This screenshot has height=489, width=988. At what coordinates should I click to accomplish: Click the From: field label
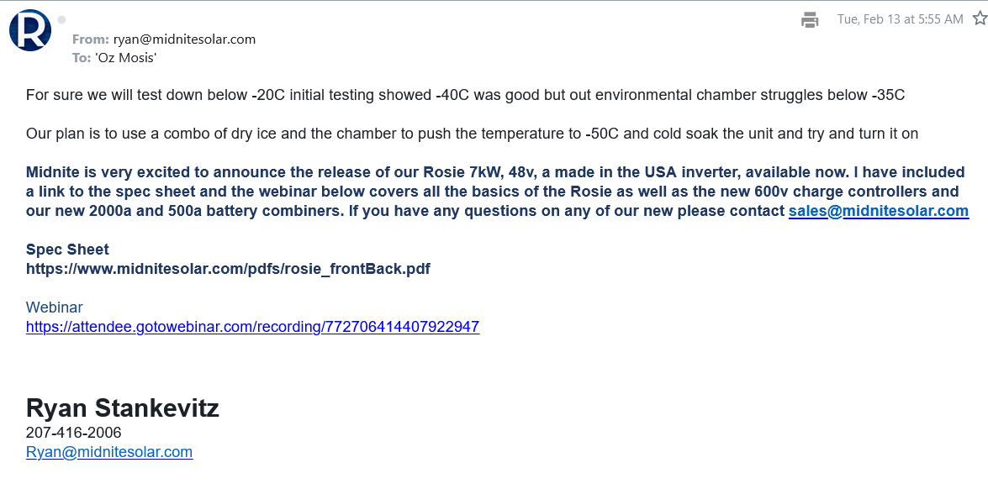coord(91,39)
